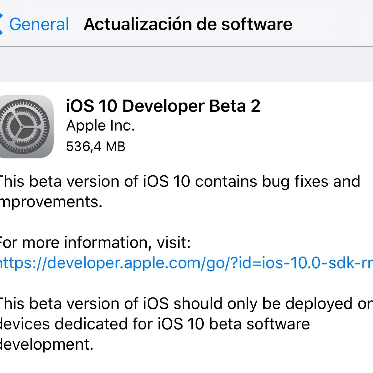Tap the back chevron arrow
373x373 pixels.
click(x=1, y=24)
